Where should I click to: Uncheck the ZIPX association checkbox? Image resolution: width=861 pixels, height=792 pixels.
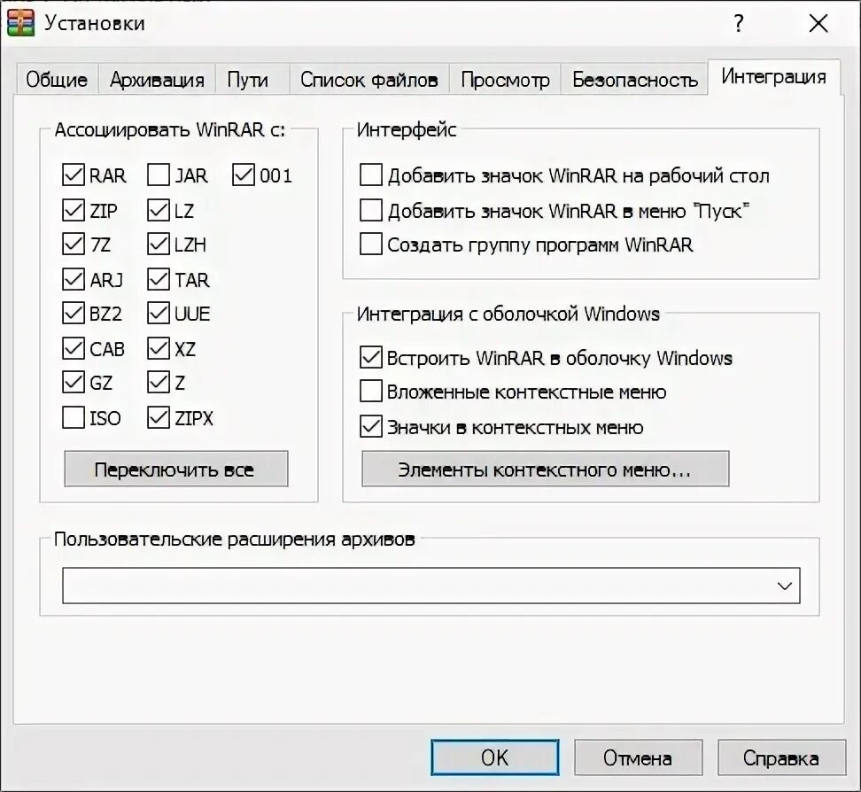click(x=159, y=417)
